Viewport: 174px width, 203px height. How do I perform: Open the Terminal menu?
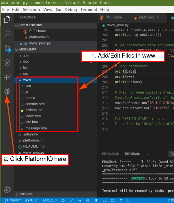click(x=89, y=10)
